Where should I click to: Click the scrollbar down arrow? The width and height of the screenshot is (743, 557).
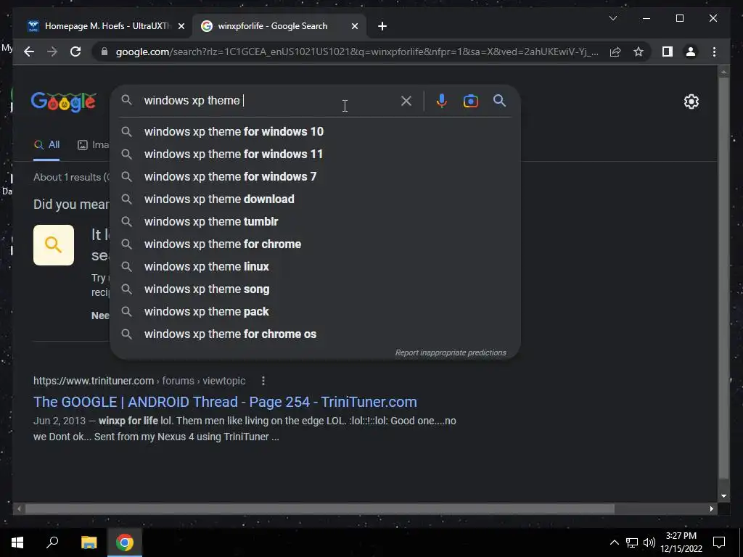click(x=723, y=496)
